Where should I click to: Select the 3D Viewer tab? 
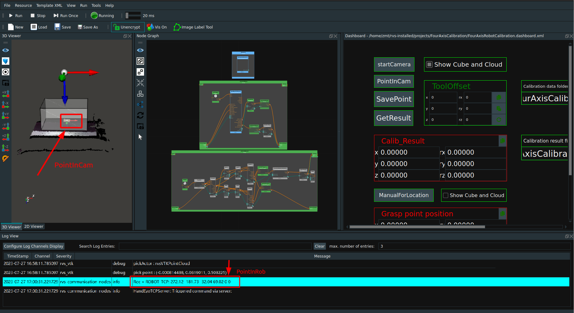click(11, 227)
